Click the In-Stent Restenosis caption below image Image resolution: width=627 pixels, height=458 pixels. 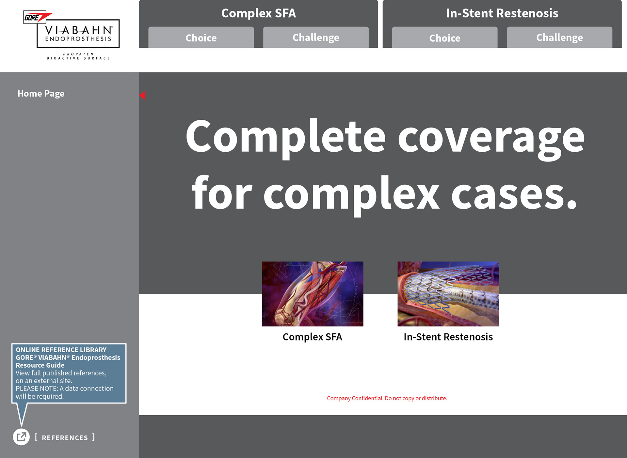[448, 337]
